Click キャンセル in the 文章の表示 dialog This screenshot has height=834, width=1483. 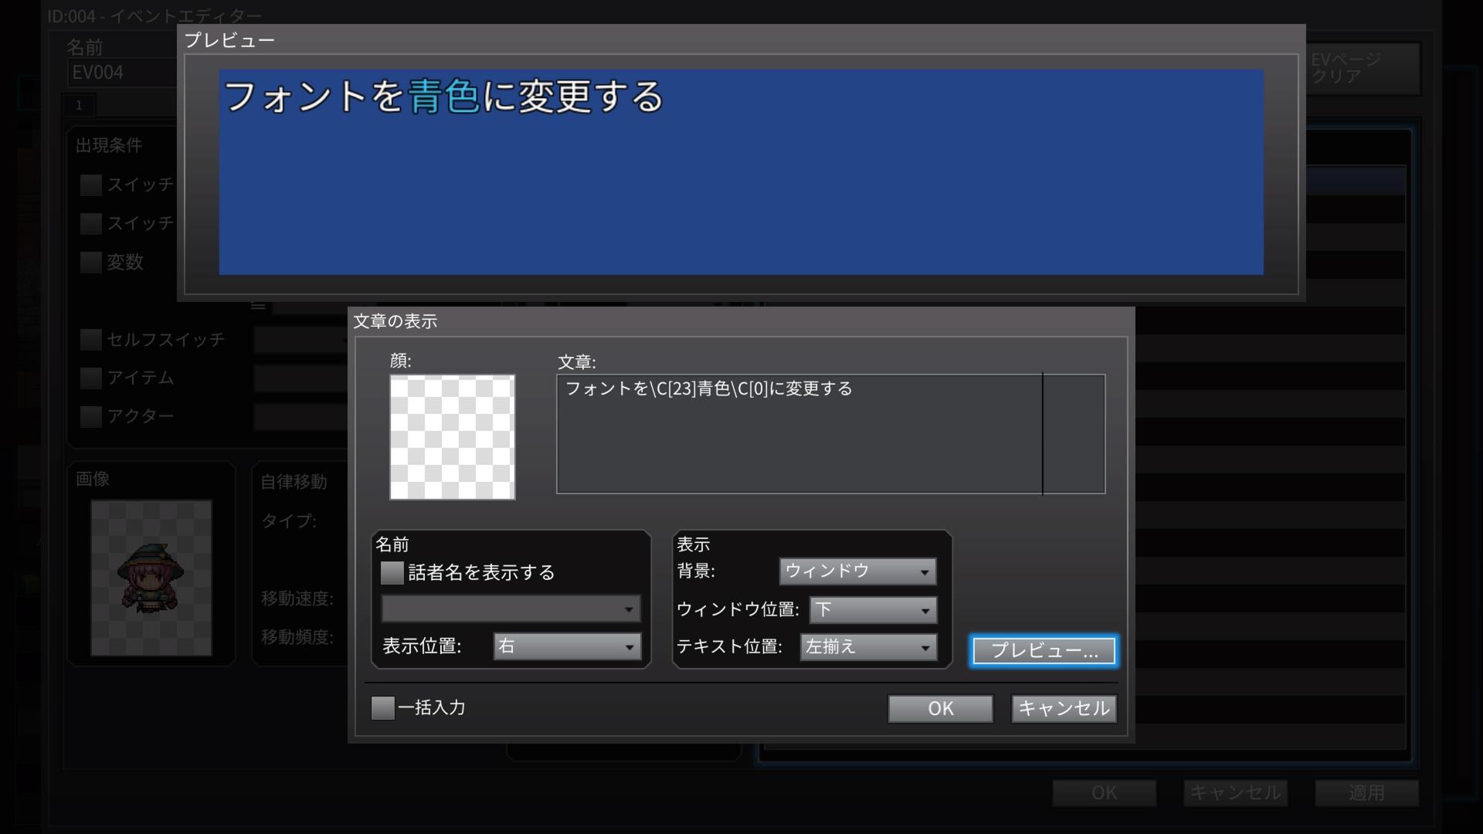[1063, 708]
